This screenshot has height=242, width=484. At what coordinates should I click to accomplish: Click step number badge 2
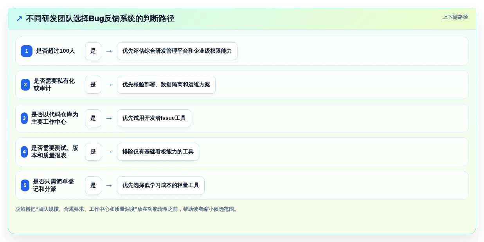pyautogui.click(x=25, y=85)
